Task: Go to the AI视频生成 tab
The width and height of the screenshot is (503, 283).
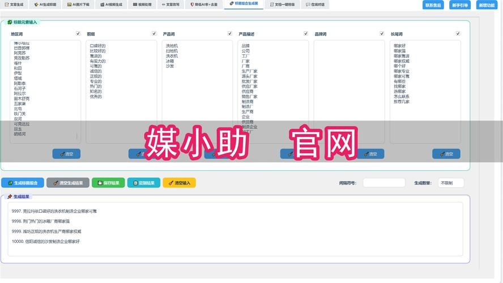Action: click(112, 5)
